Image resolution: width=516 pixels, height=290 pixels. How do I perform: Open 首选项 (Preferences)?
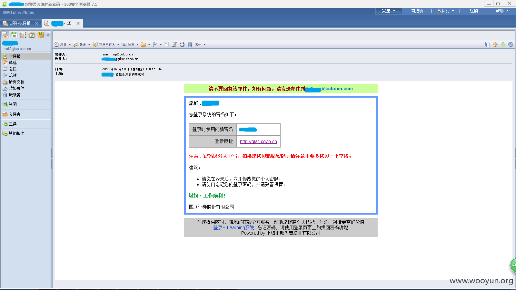click(x=417, y=11)
